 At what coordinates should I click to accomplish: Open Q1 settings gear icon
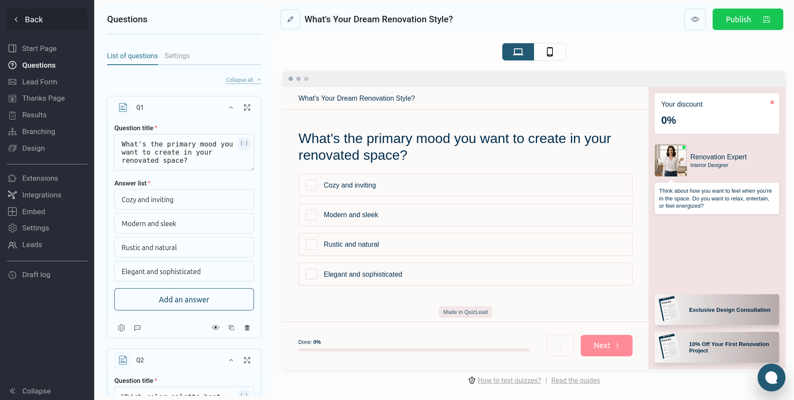pyautogui.click(x=122, y=328)
